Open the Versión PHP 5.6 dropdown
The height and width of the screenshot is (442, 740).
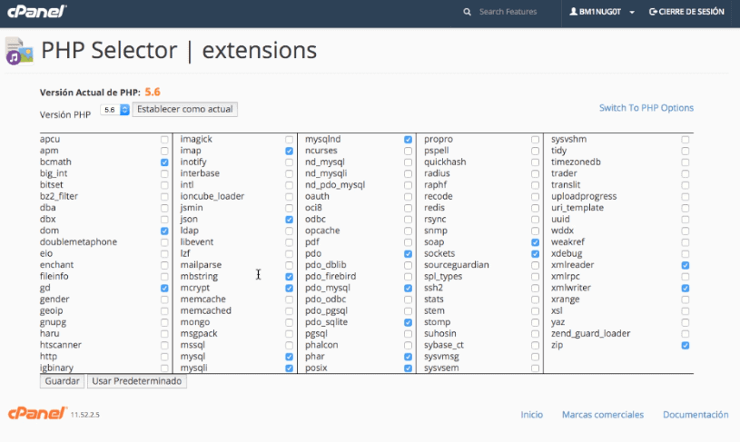pos(114,110)
